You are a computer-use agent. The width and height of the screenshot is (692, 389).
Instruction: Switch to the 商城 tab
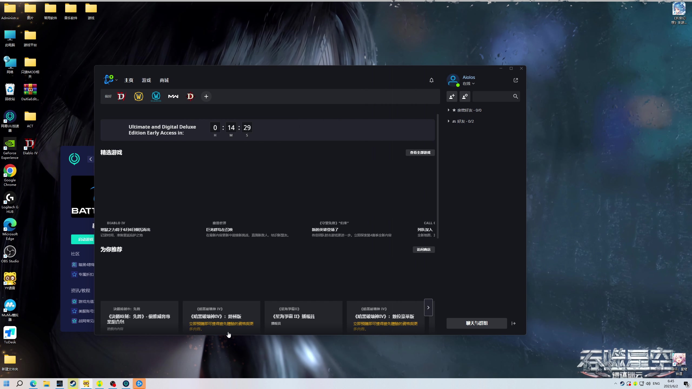point(164,80)
